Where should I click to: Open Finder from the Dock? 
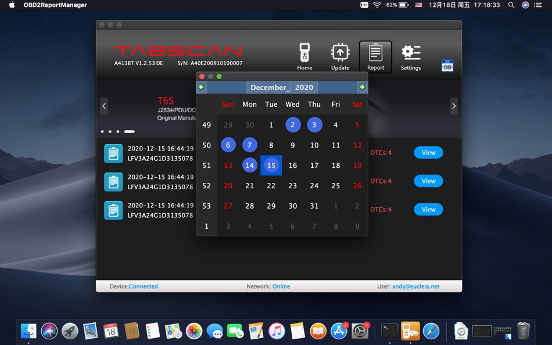(28, 331)
